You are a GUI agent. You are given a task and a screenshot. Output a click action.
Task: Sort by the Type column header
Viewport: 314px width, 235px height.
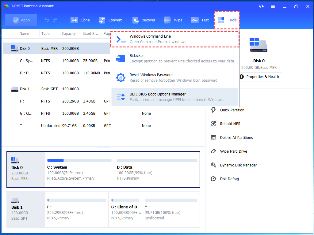click(45, 34)
